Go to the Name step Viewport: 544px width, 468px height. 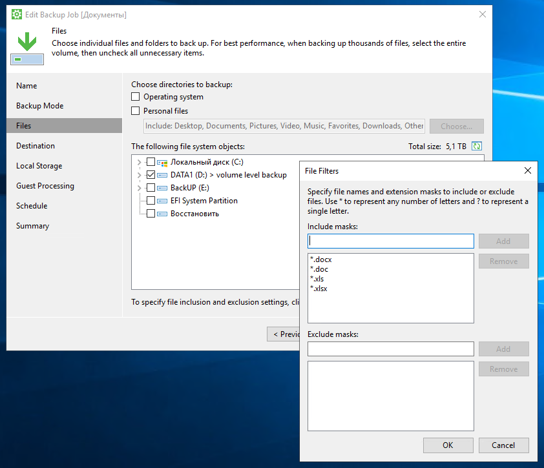[64, 86]
